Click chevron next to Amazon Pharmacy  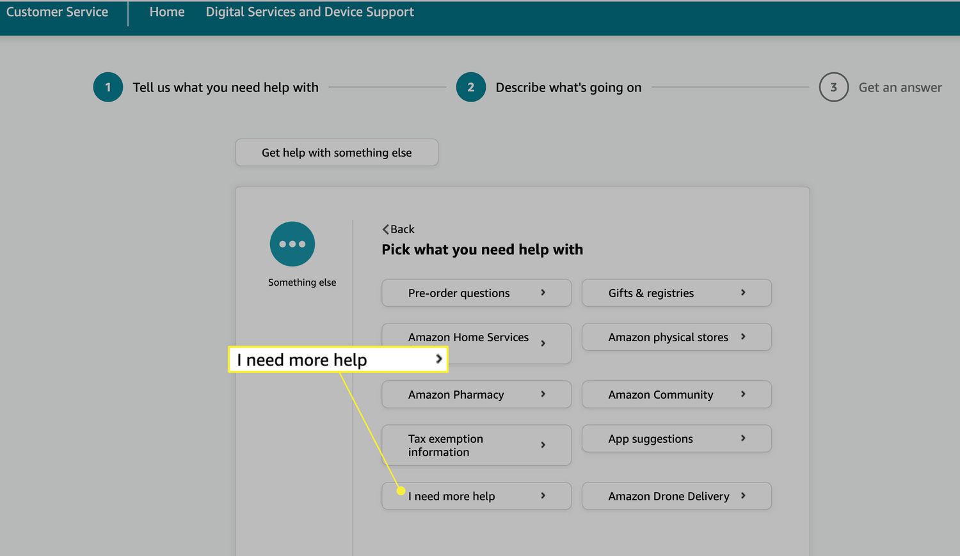[543, 394]
